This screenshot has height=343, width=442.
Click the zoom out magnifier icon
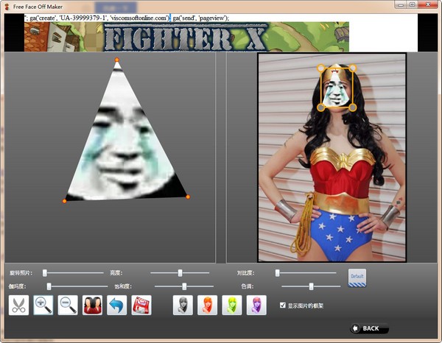coord(68,305)
